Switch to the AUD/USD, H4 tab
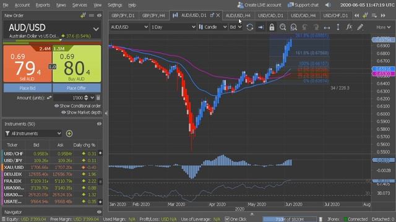The height and width of the screenshot is (222, 396). point(238,15)
